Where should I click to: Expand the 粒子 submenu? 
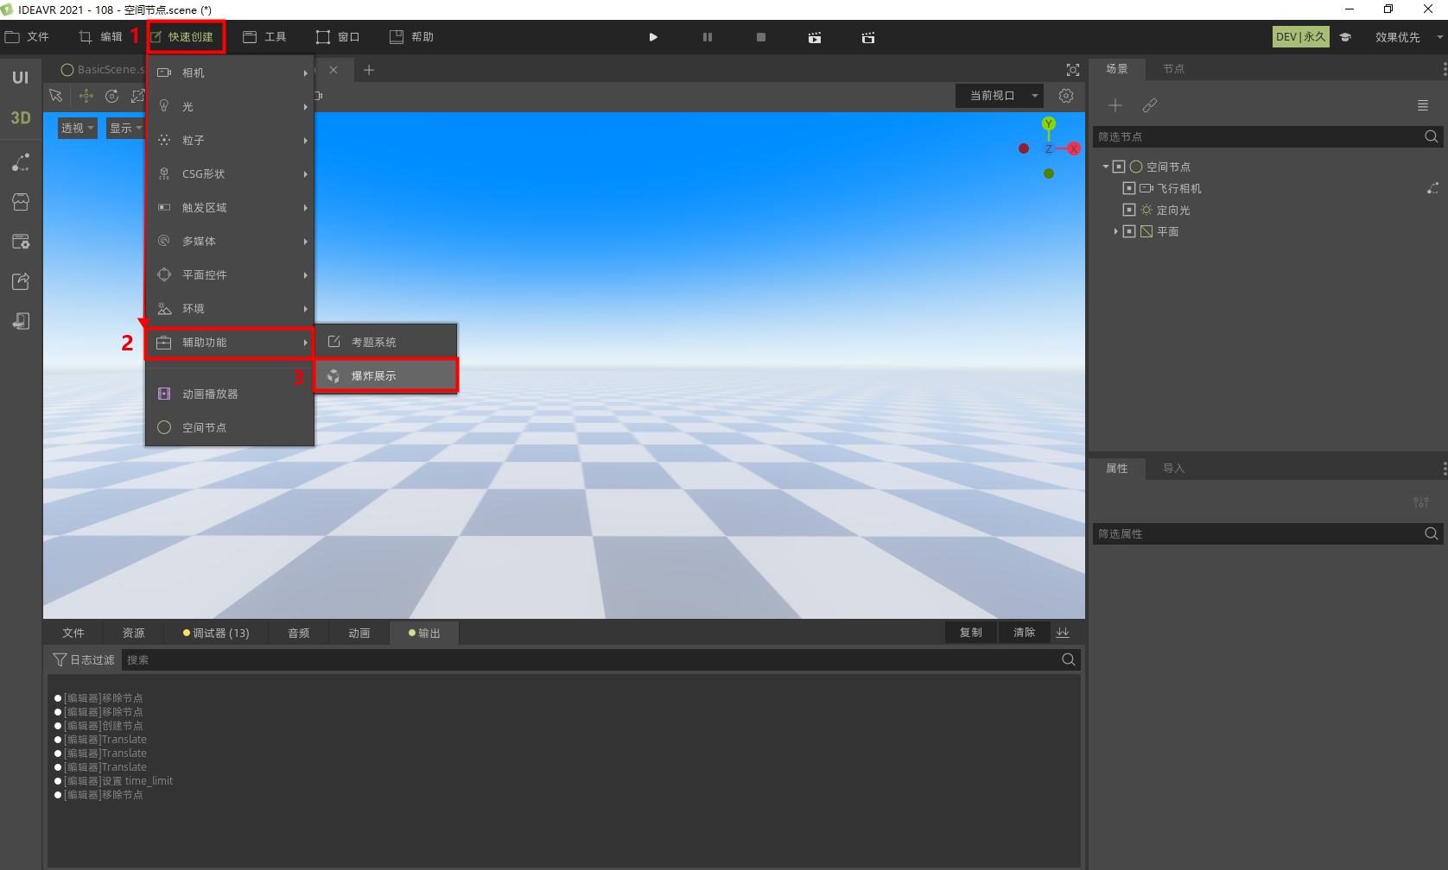tap(230, 140)
